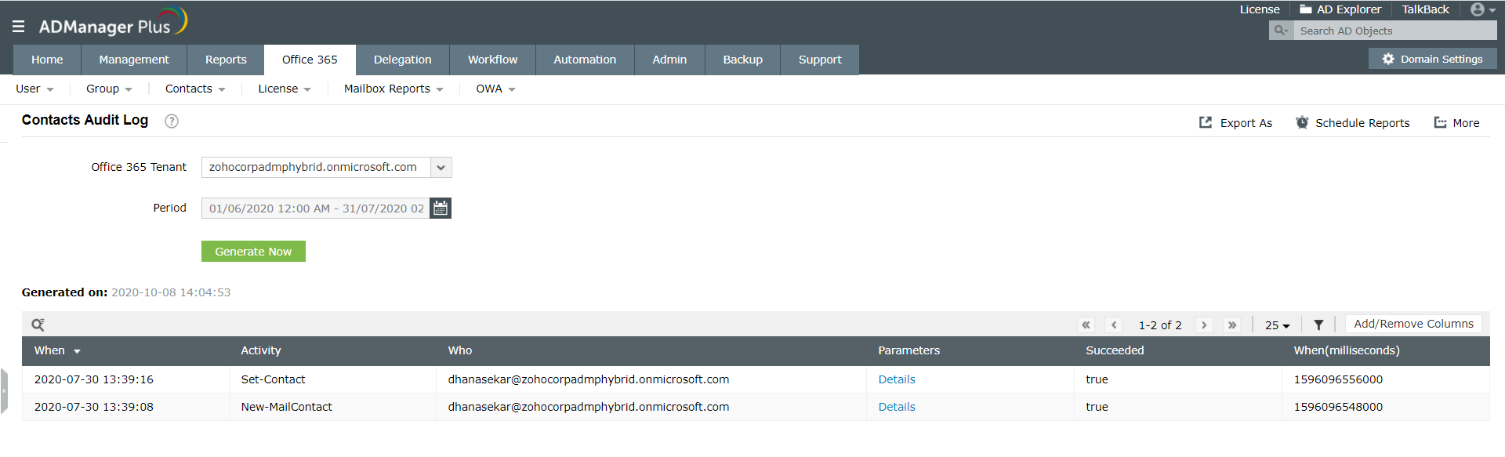1505x457 pixels.
Task: Click the search magnifier in AD search box
Action: click(x=1281, y=31)
